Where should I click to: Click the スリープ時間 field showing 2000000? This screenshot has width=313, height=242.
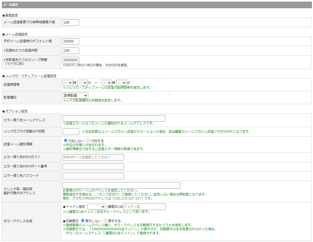[x=71, y=60]
